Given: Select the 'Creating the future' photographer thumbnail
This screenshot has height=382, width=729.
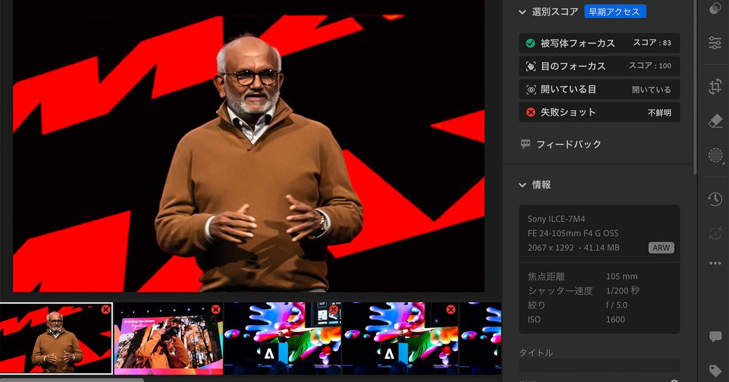Looking at the screenshot, I should pyautogui.click(x=168, y=338).
